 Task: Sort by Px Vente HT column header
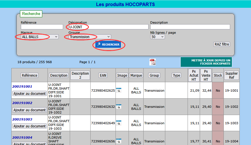pyautogui.click(x=206, y=75)
